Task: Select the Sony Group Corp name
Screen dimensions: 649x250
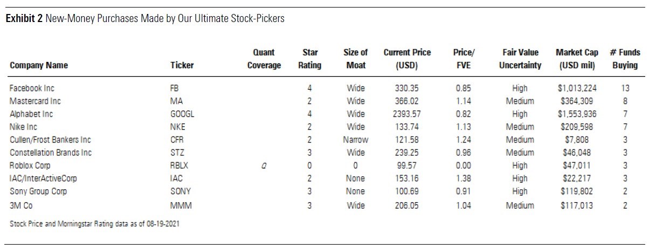Action: pyautogui.click(x=38, y=192)
